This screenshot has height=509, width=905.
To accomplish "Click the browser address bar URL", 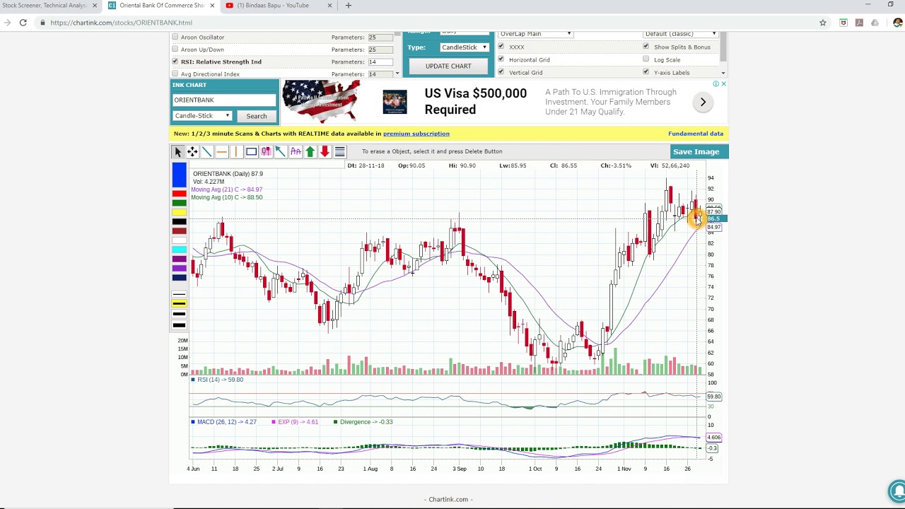I will pos(122,23).
